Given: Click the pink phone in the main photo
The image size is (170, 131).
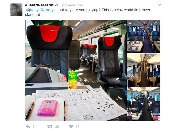Looking at the screenshot, I should [x=47, y=108].
